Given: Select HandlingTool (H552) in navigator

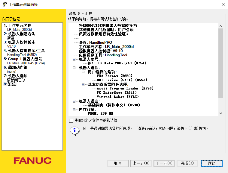Looking at the screenshot, I should pyautogui.click(x=22, y=55).
